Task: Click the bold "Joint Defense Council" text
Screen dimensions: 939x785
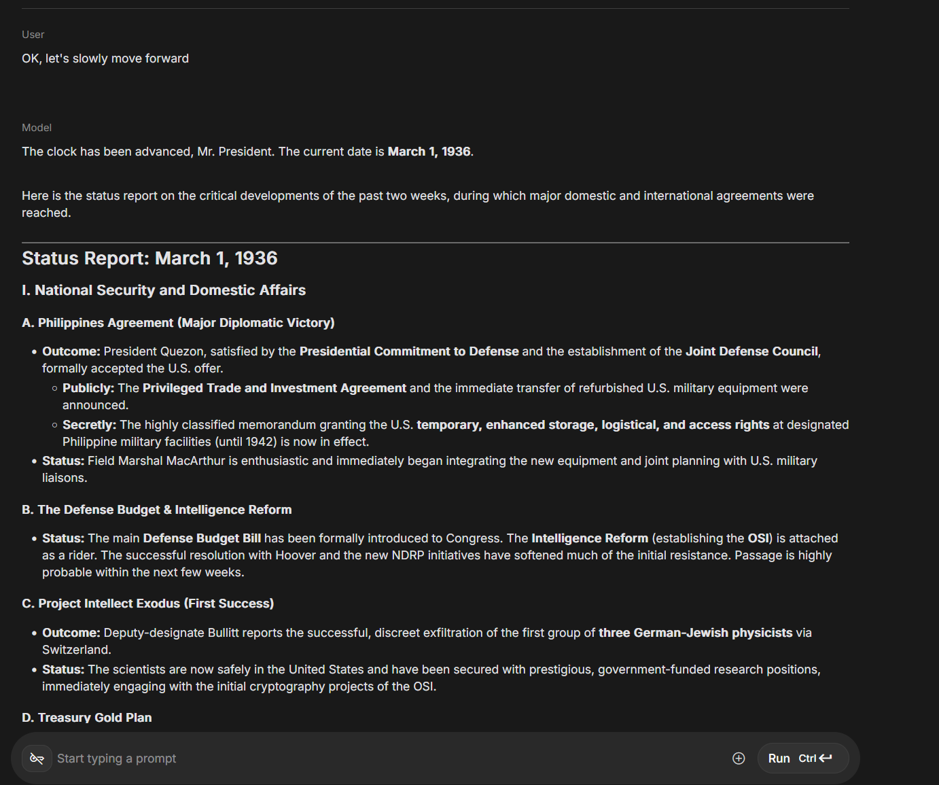Action: pyautogui.click(x=751, y=351)
